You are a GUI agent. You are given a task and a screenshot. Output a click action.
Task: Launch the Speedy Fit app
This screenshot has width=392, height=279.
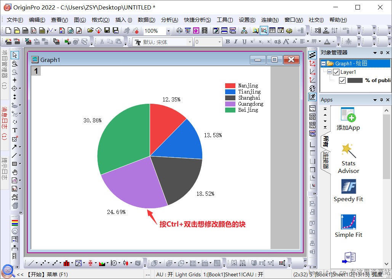pos(349,191)
